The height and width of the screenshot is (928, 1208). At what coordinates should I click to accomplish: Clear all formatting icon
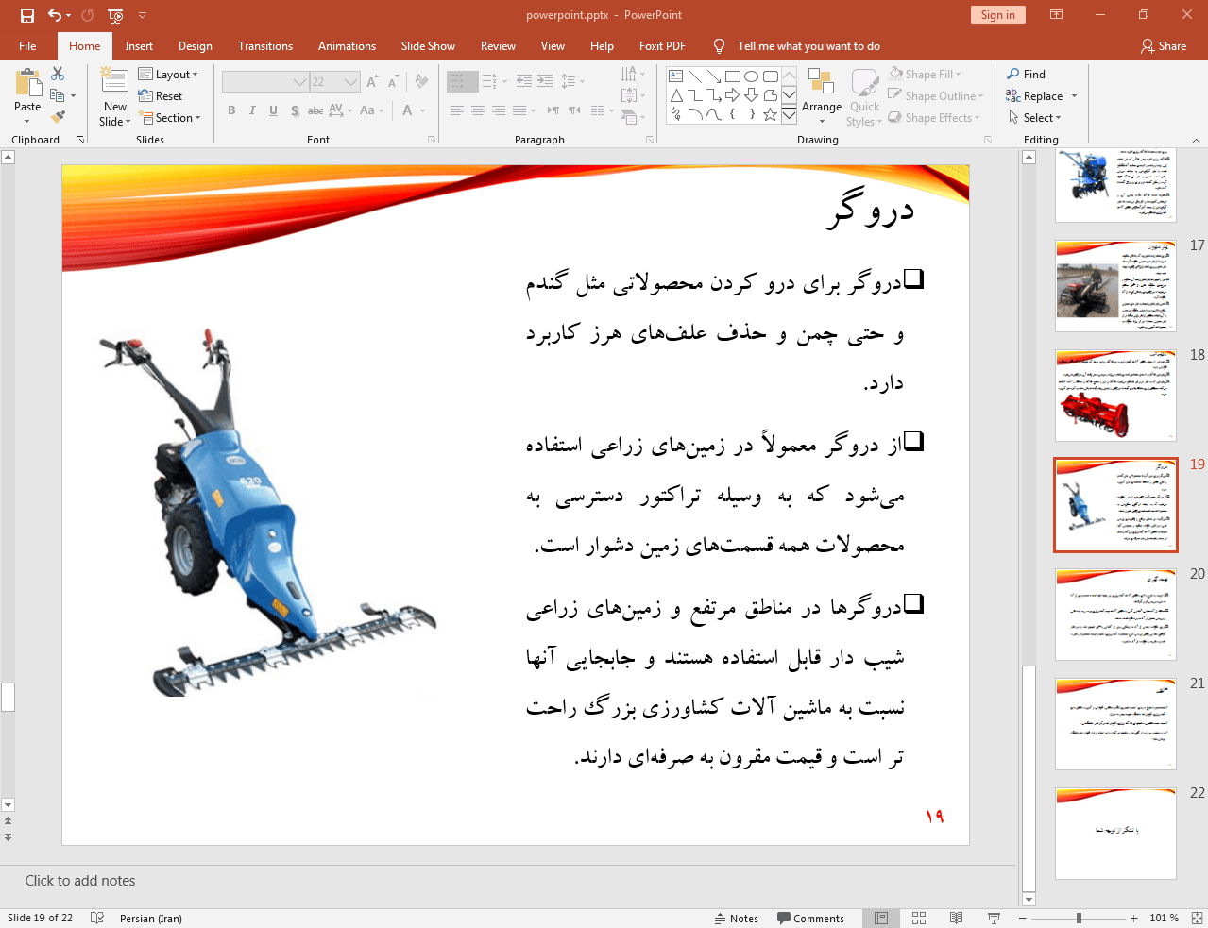click(421, 81)
